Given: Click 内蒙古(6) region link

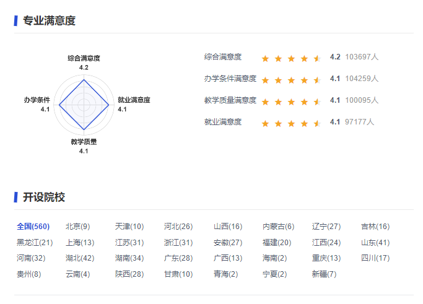Looking at the screenshot, I should (x=278, y=227).
